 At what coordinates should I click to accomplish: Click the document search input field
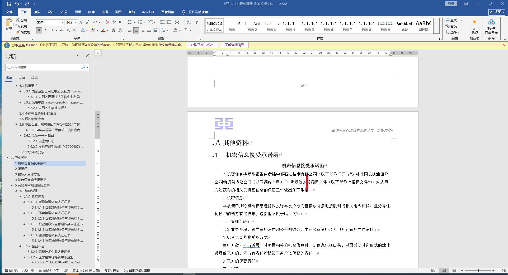44,67
